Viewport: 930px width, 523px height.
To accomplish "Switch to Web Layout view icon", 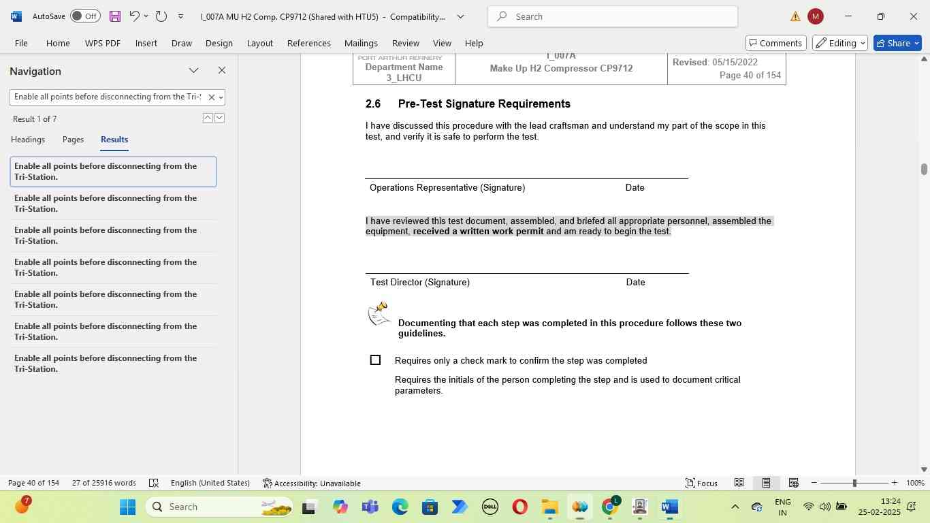I will tap(793, 483).
